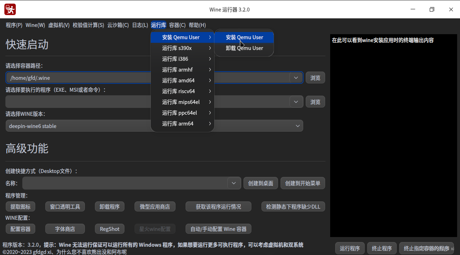The image size is (460, 255).
Task: Click the 创建到桌面 button
Action: (x=261, y=183)
